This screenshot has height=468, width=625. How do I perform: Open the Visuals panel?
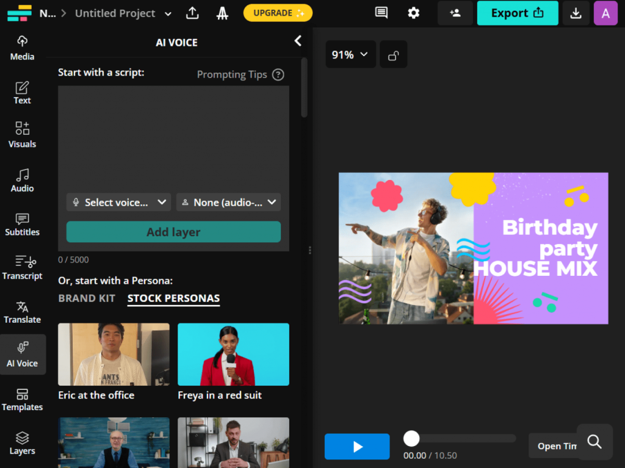click(22, 135)
